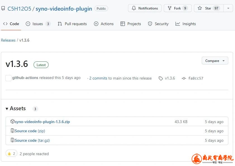Click the Fork branch icon
This screenshot has width=235, height=166.
point(170,8)
